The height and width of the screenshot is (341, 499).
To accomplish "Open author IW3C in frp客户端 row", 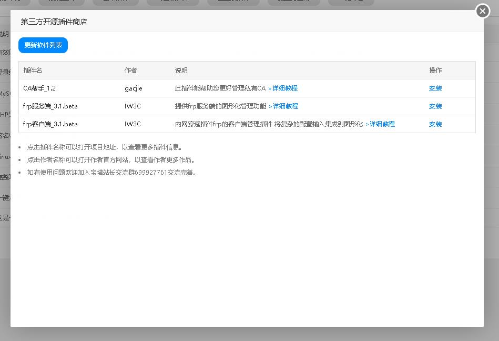I will tap(133, 124).
